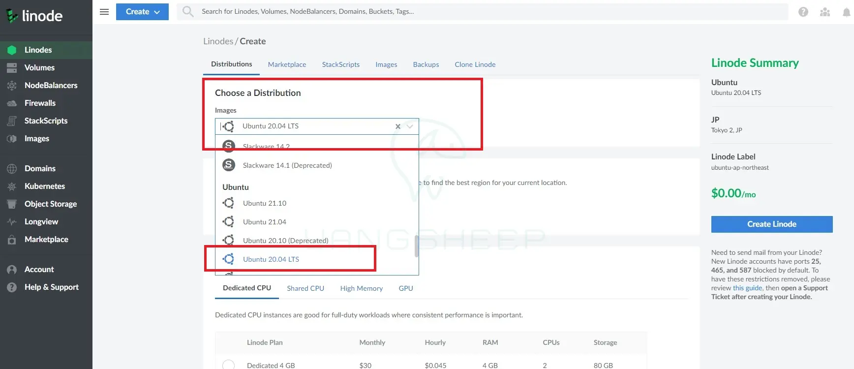Click the Domains globe icon in sidebar

tap(12, 169)
